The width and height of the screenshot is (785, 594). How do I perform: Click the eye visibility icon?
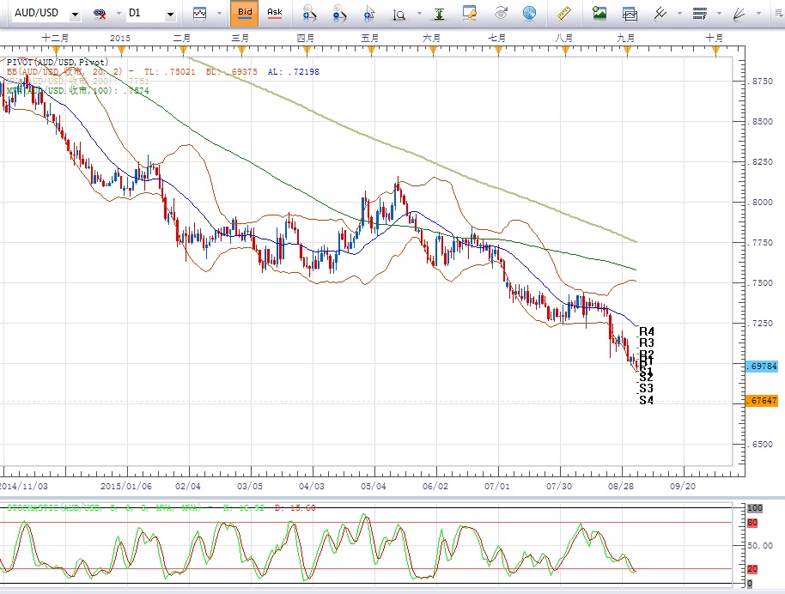click(x=501, y=14)
